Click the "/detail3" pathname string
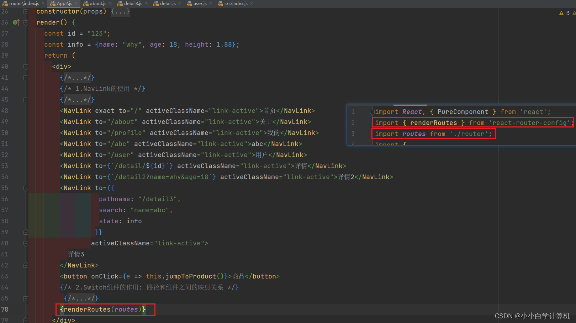 [158, 199]
